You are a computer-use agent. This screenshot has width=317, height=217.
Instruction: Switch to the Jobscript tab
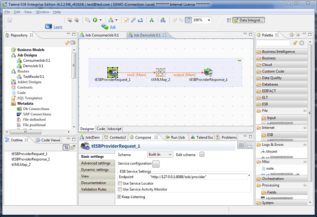pyautogui.click(x=114, y=129)
